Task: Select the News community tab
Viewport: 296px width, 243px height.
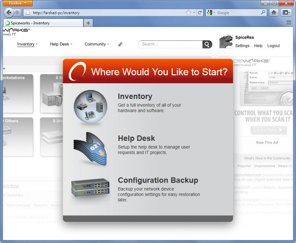Action: point(285,166)
